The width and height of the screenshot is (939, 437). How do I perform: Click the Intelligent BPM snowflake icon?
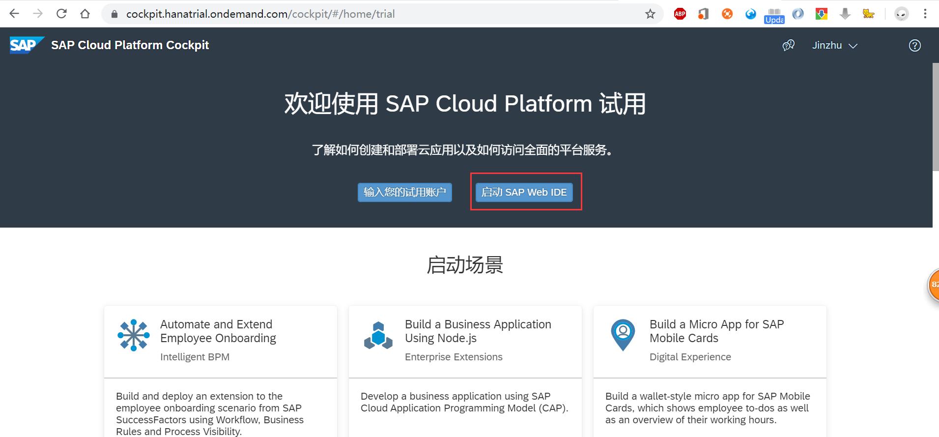pyautogui.click(x=134, y=335)
